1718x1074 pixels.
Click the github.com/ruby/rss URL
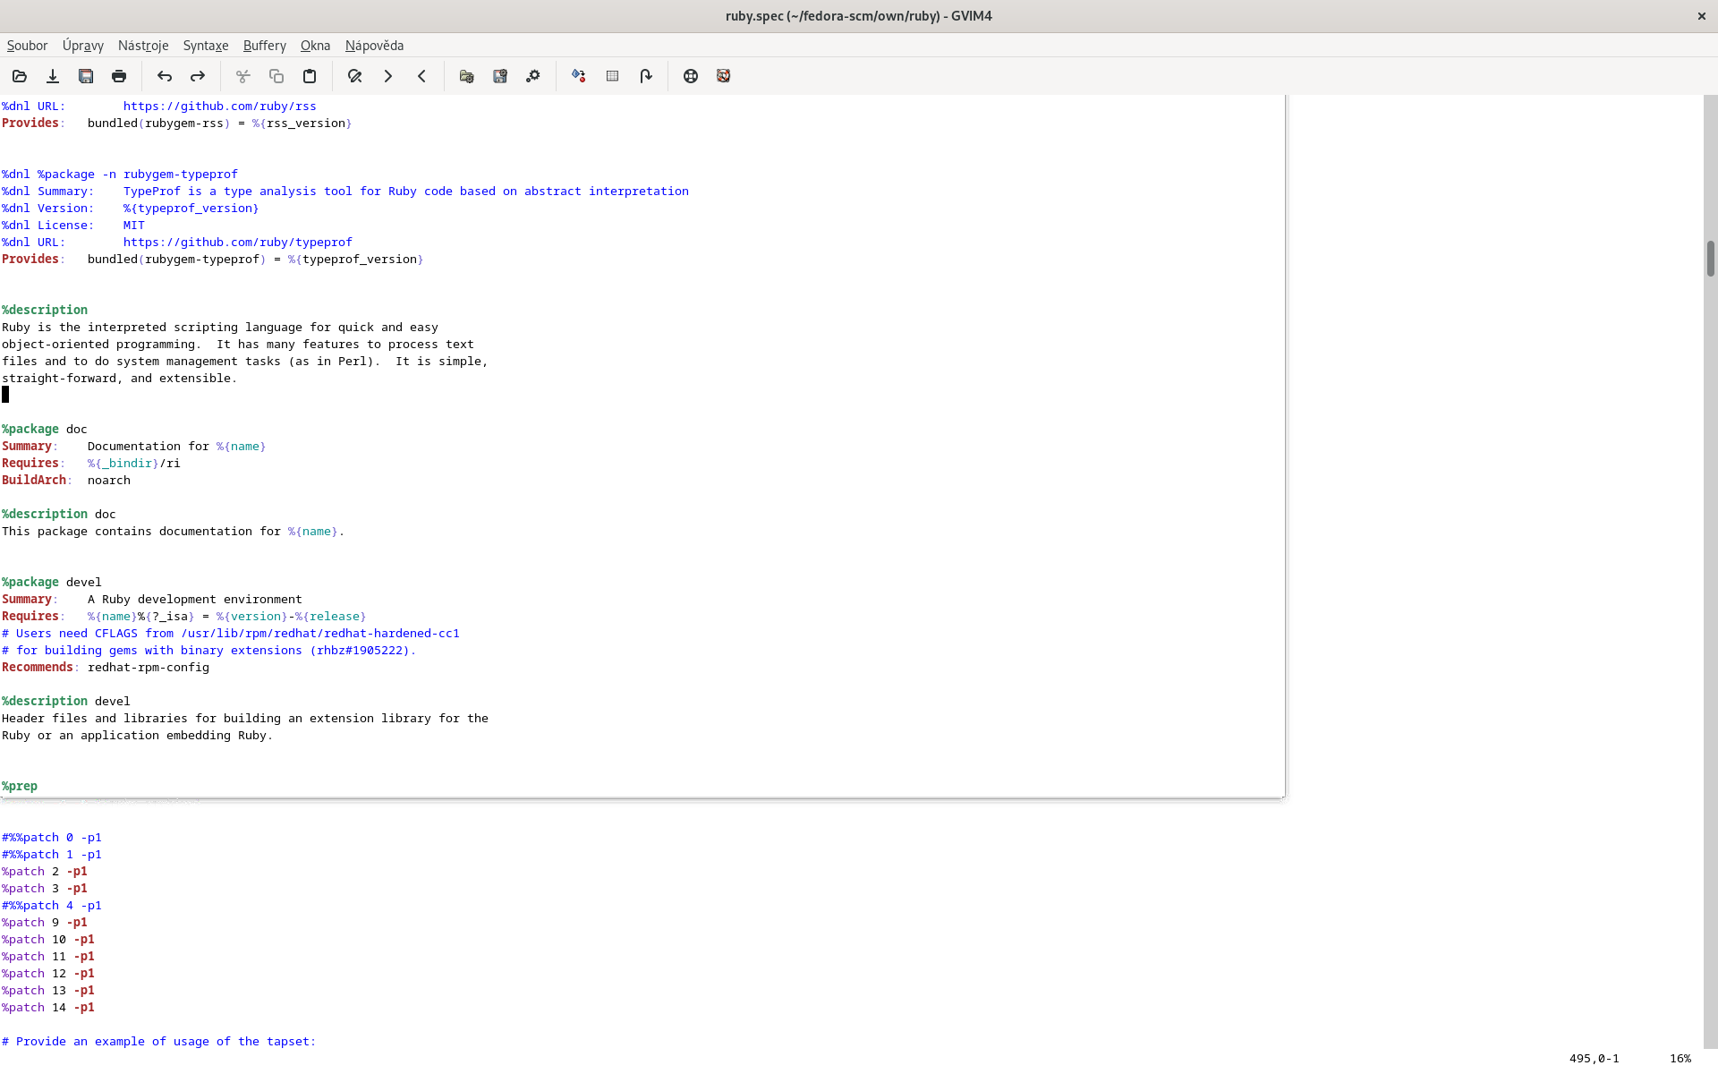click(219, 106)
